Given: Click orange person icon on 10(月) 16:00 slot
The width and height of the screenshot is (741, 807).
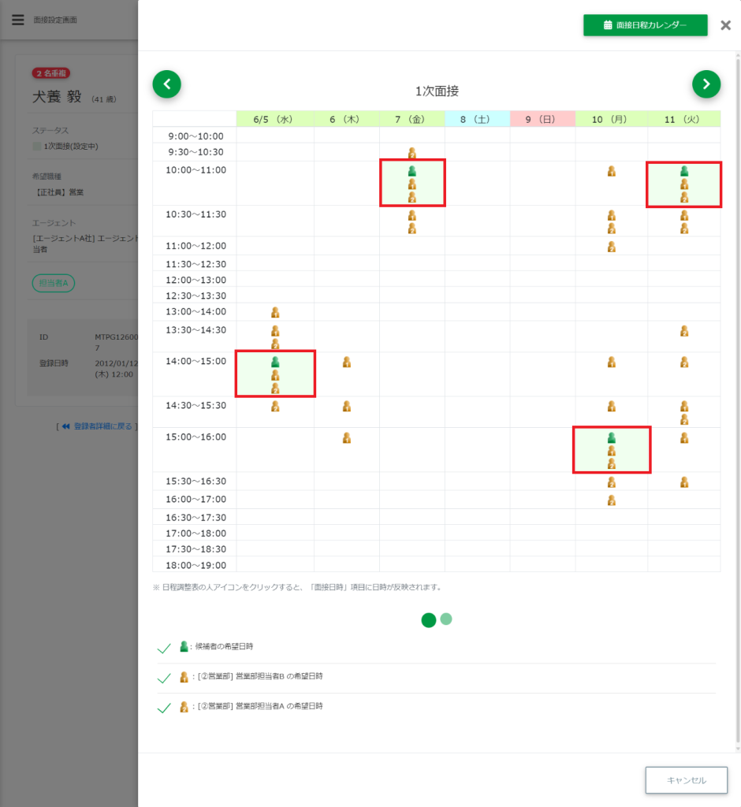Looking at the screenshot, I should (611, 500).
